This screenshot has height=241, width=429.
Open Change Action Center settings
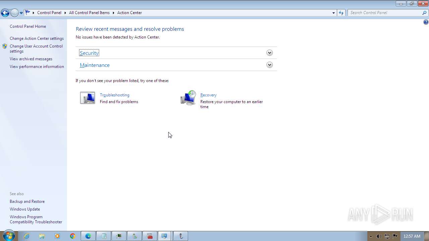37,38
